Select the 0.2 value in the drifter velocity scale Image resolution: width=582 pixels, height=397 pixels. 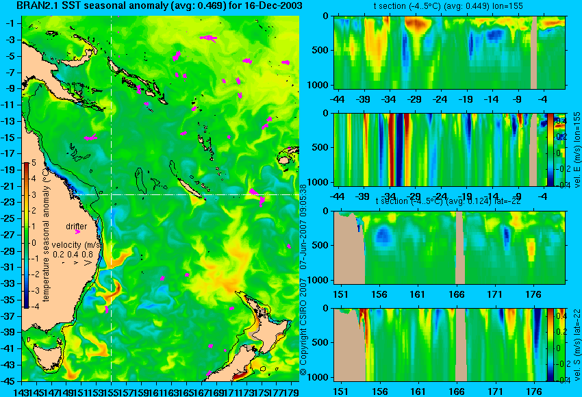coord(58,254)
